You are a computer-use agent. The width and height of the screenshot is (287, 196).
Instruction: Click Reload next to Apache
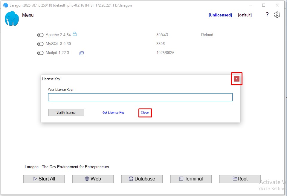(x=207, y=35)
